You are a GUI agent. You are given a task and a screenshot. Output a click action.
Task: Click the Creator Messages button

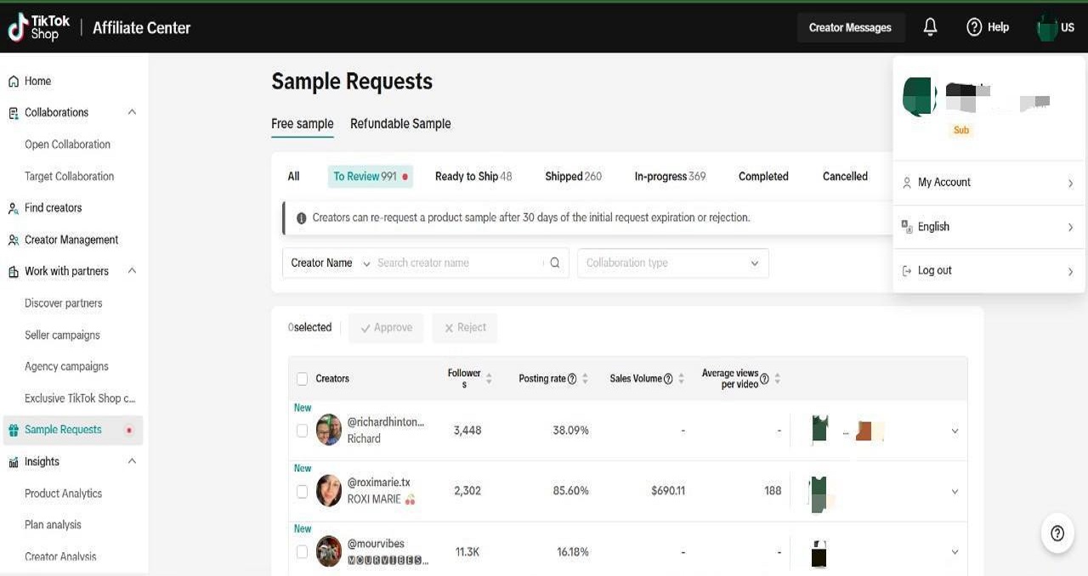(850, 27)
